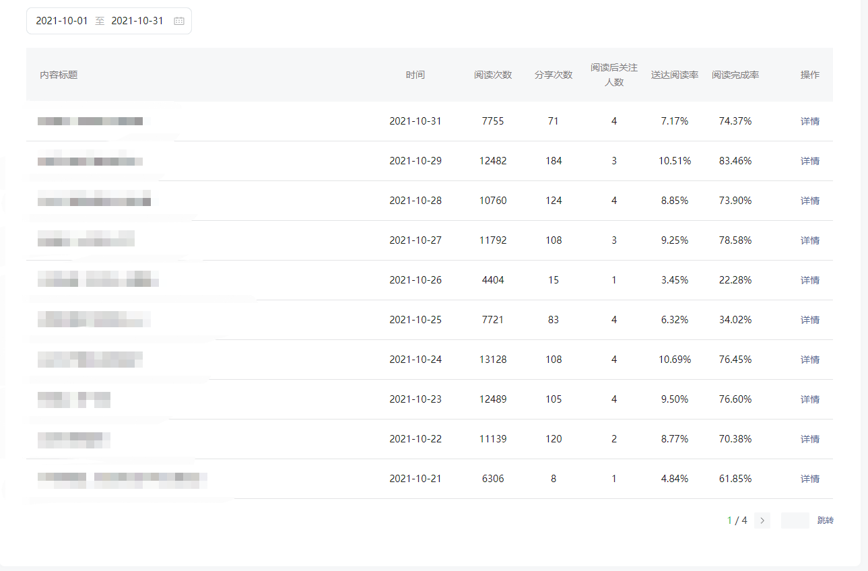Click the blurred title of 2021-10-31 article
868x571 pixels.
pyautogui.click(x=90, y=121)
